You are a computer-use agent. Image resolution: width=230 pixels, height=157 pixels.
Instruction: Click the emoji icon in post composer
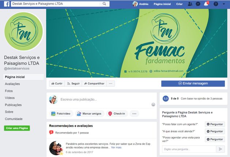click(x=153, y=105)
